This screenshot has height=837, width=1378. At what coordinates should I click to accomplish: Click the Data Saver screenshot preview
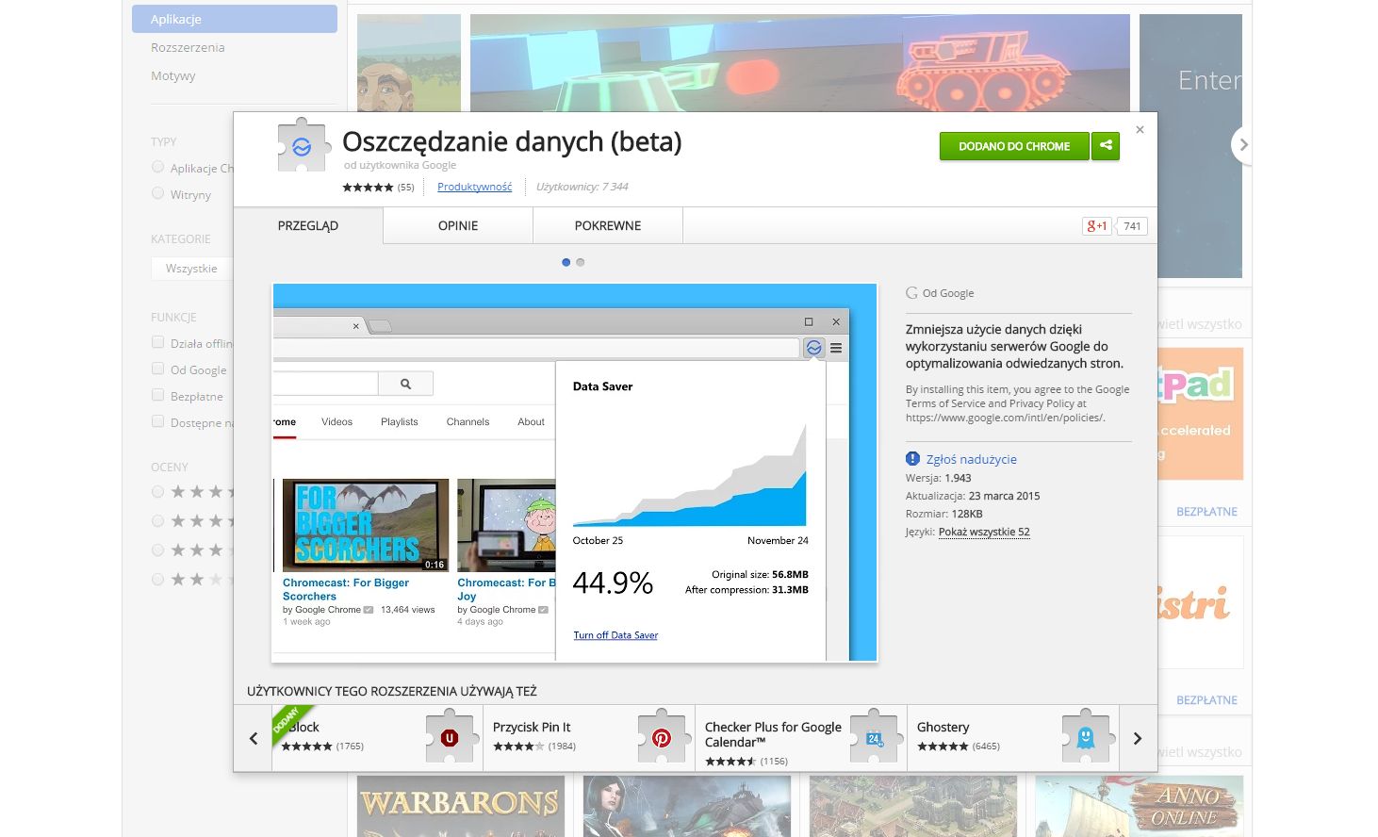click(575, 472)
